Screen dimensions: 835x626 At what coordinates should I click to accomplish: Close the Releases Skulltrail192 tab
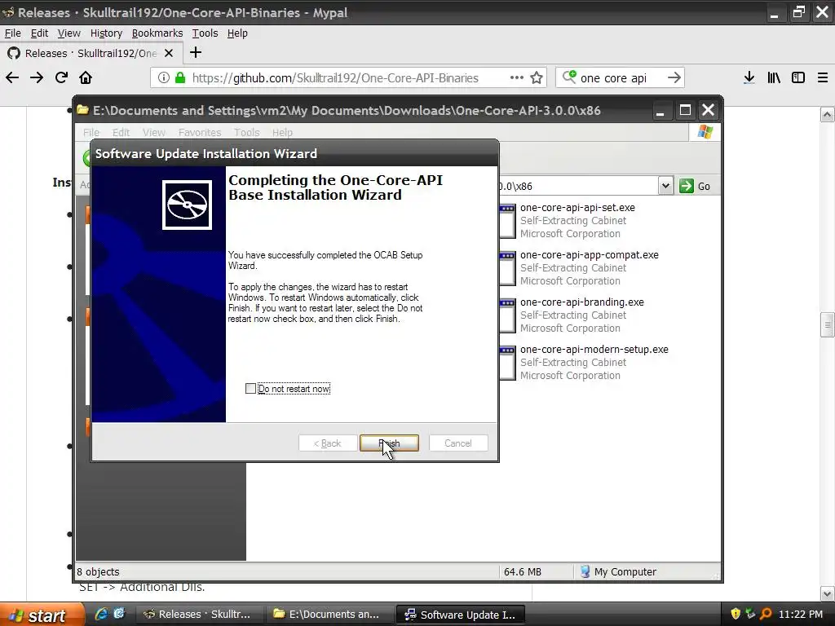169,53
